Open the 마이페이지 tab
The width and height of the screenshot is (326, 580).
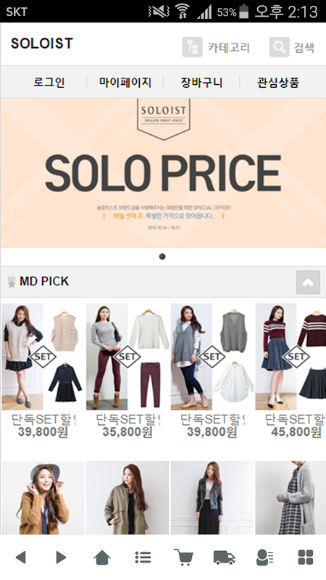pyautogui.click(x=125, y=82)
